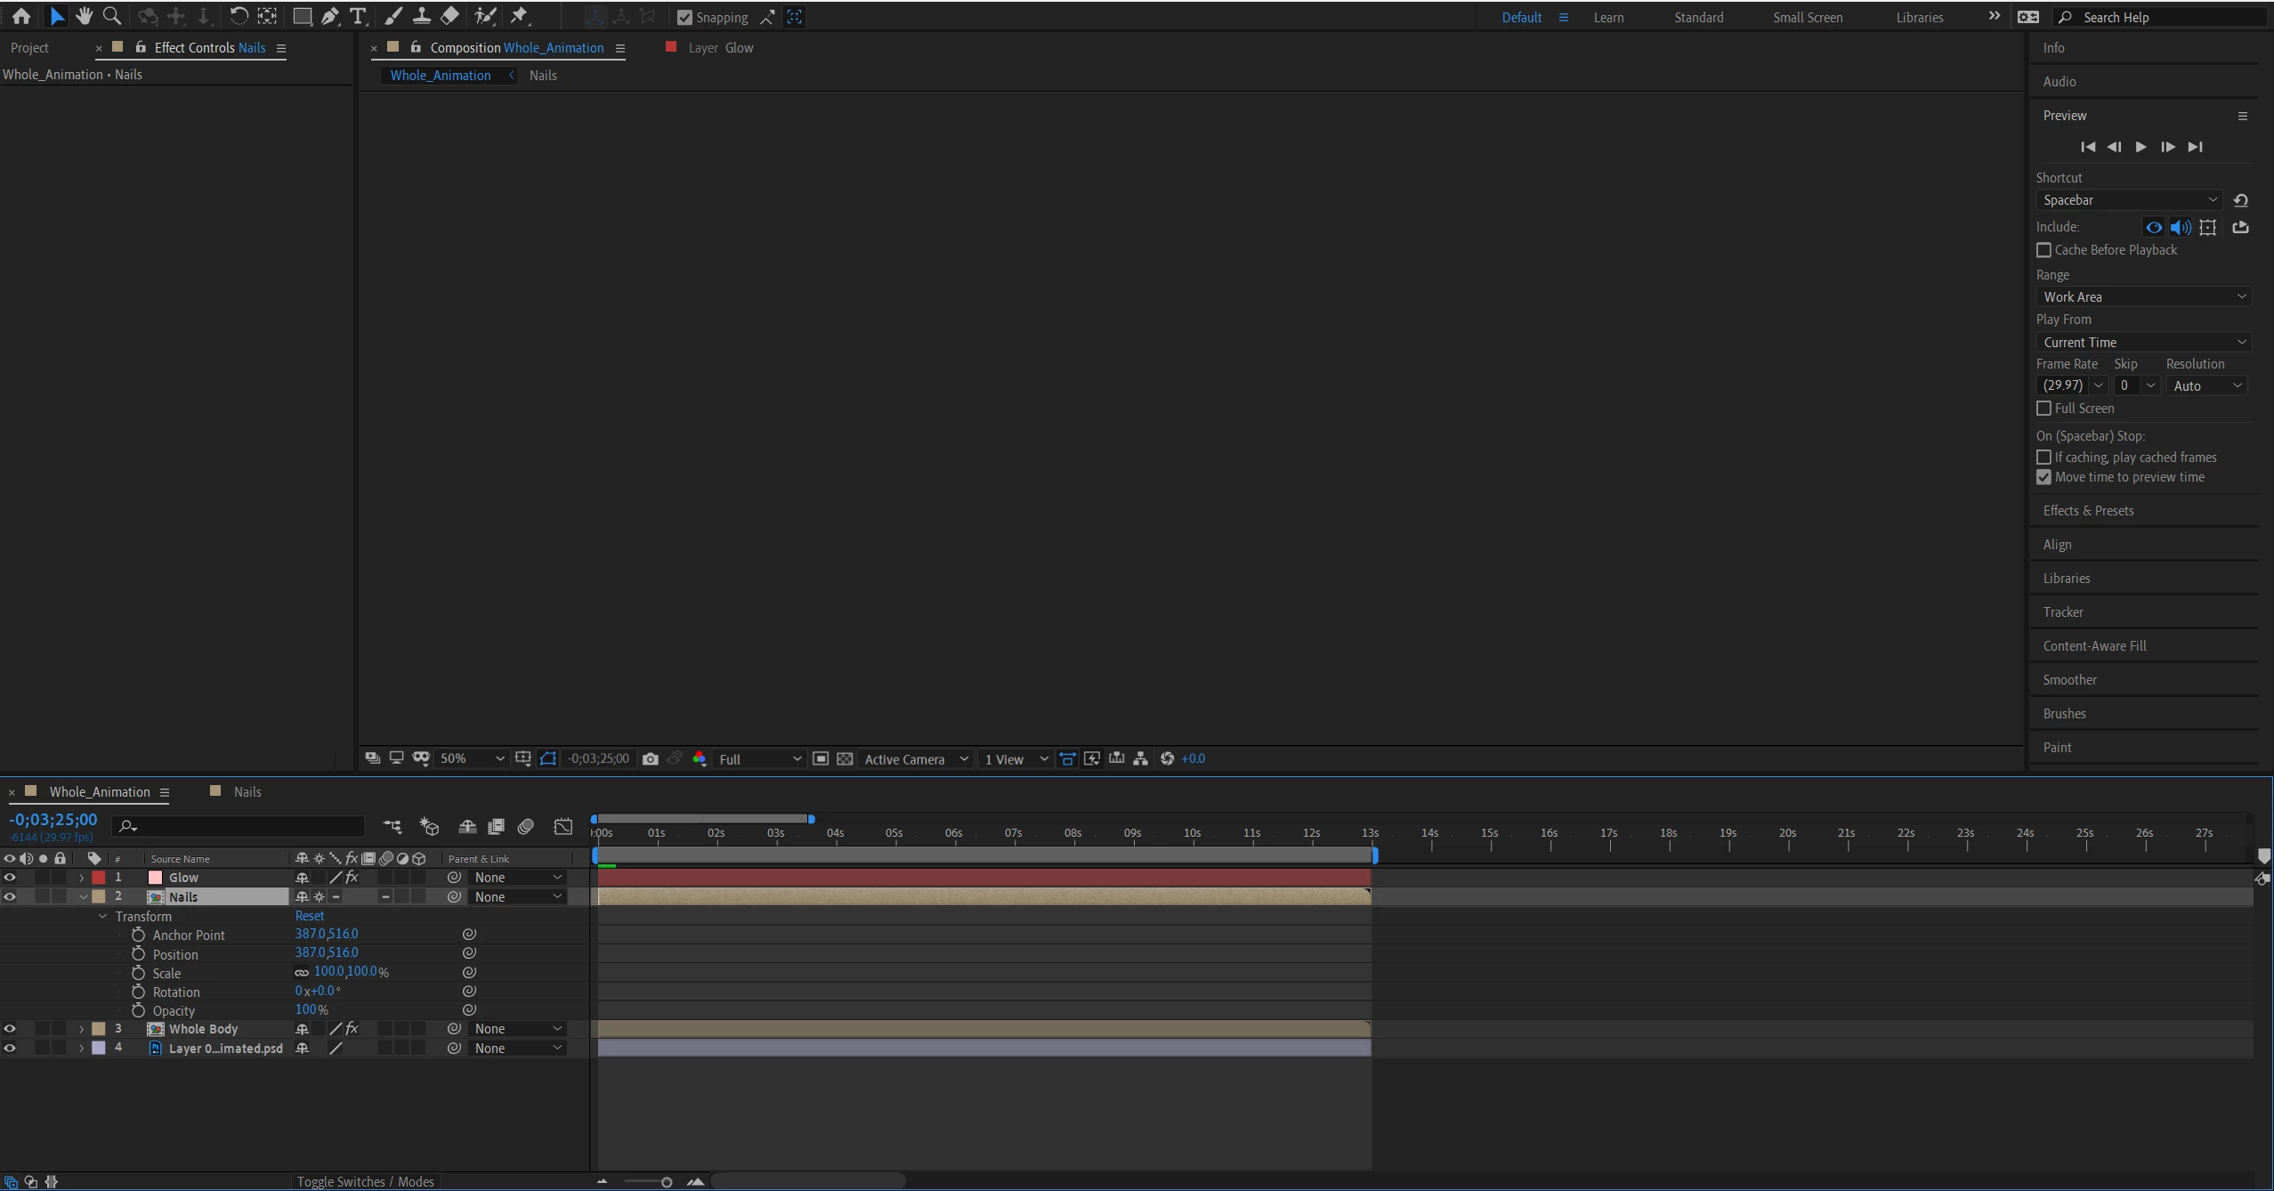This screenshot has width=2274, height=1191.
Task: Click Toggle Switches / Modes button
Action: click(365, 1182)
